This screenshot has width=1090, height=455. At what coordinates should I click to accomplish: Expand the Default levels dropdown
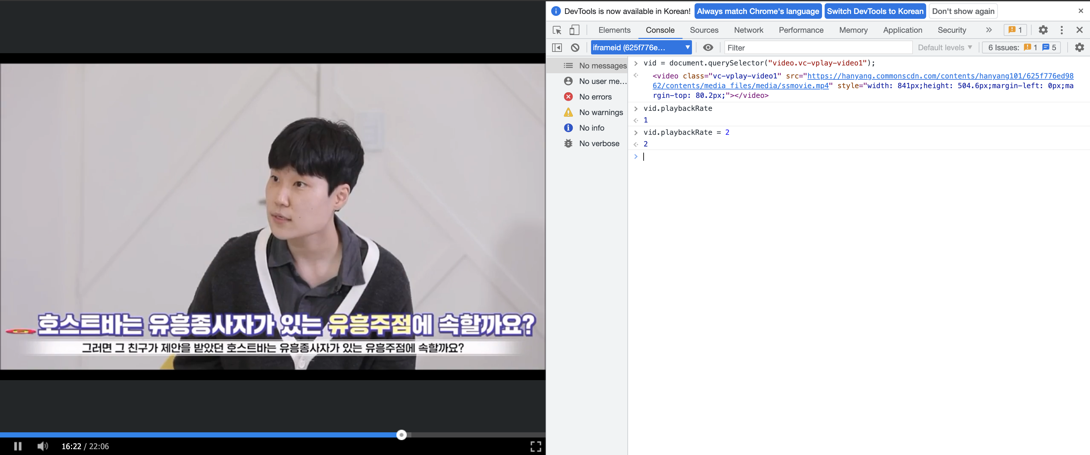(944, 48)
